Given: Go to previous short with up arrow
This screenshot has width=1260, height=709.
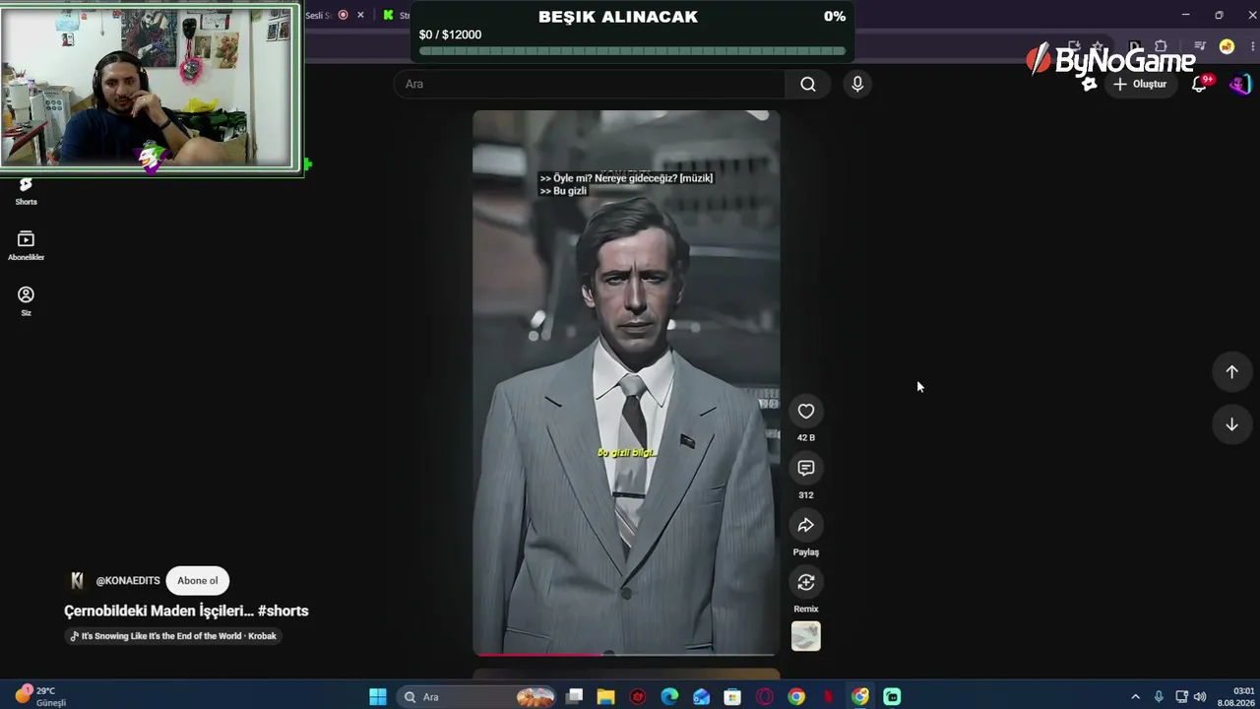Looking at the screenshot, I should click(1231, 372).
